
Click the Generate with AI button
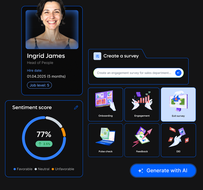coord(163,171)
